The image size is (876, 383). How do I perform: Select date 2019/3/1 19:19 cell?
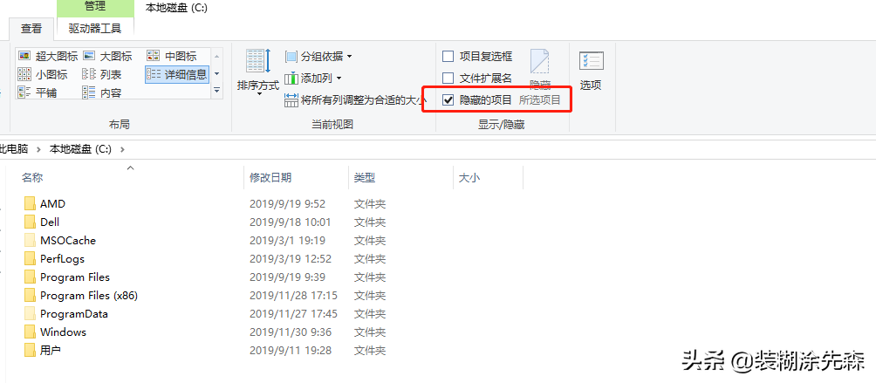(288, 241)
